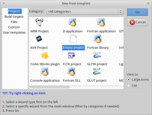152x115 pixels.
Task: Choose the D application icon
Action: (x=72, y=22)
